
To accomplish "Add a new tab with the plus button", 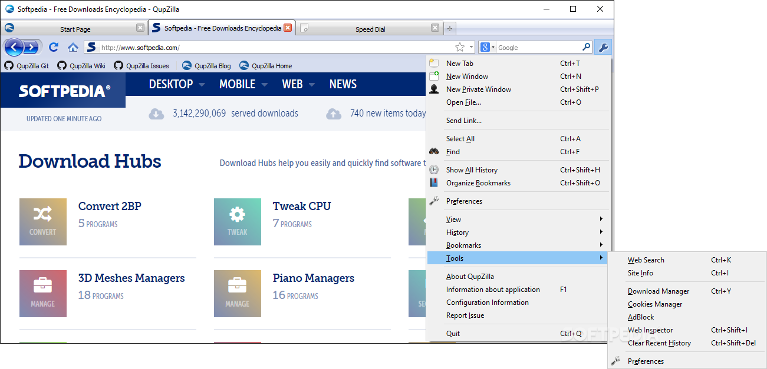I will 450,28.
